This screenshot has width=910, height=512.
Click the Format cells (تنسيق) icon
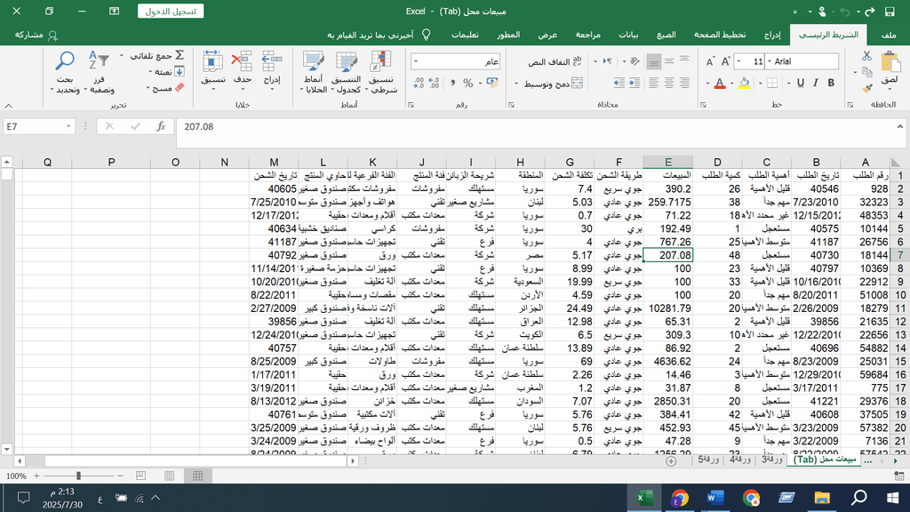point(212,61)
